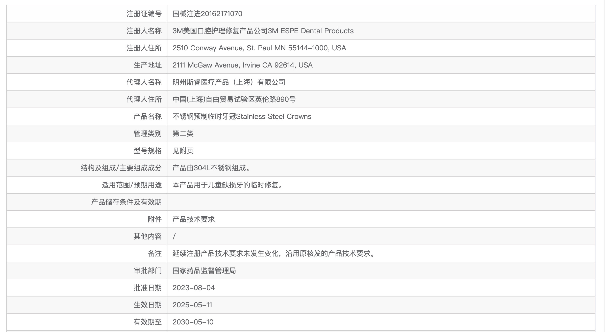Click 见附页 in model specification row
605x332 pixels.
pyautogui.click(x=183, y=151)
